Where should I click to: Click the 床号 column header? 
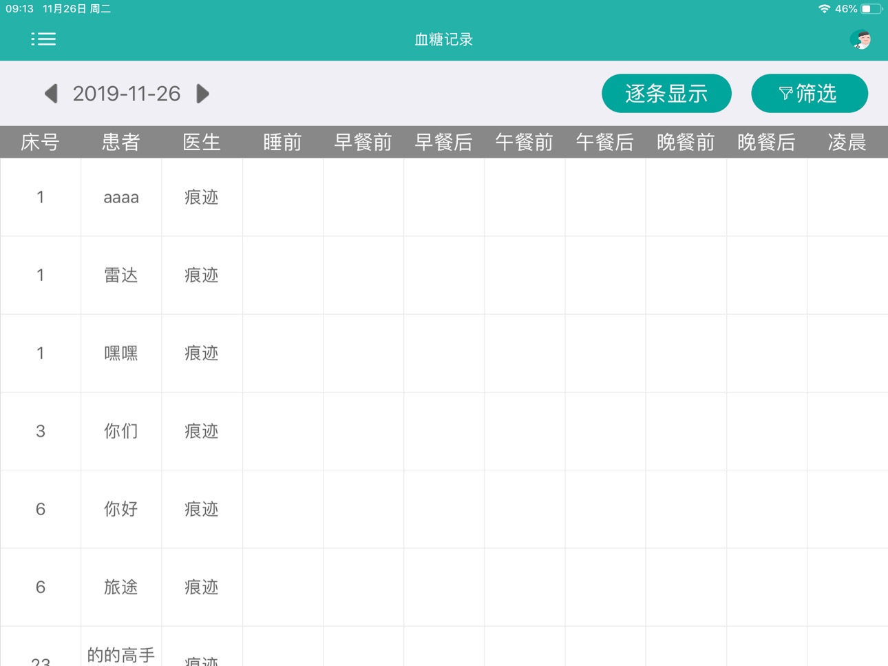click(40, 142)
